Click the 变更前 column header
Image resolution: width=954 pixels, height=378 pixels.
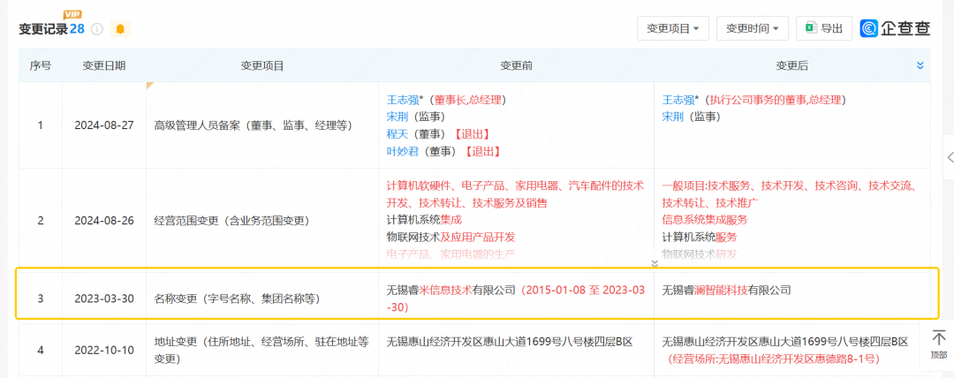[516, 65]
